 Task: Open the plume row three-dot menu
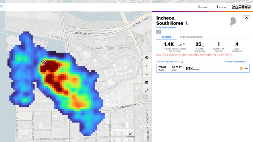[x=246, y=69]
